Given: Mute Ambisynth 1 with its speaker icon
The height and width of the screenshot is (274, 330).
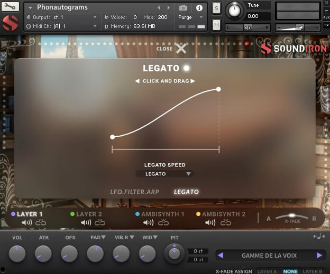Looking at the screenshot, I should coord(149,222).
